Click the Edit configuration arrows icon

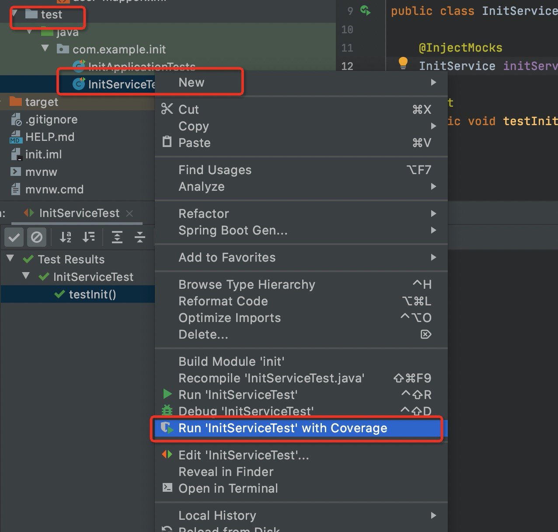(x=167, y=455)
